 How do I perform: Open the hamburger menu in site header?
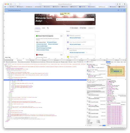pyautogui.click(x=121, y=10)
